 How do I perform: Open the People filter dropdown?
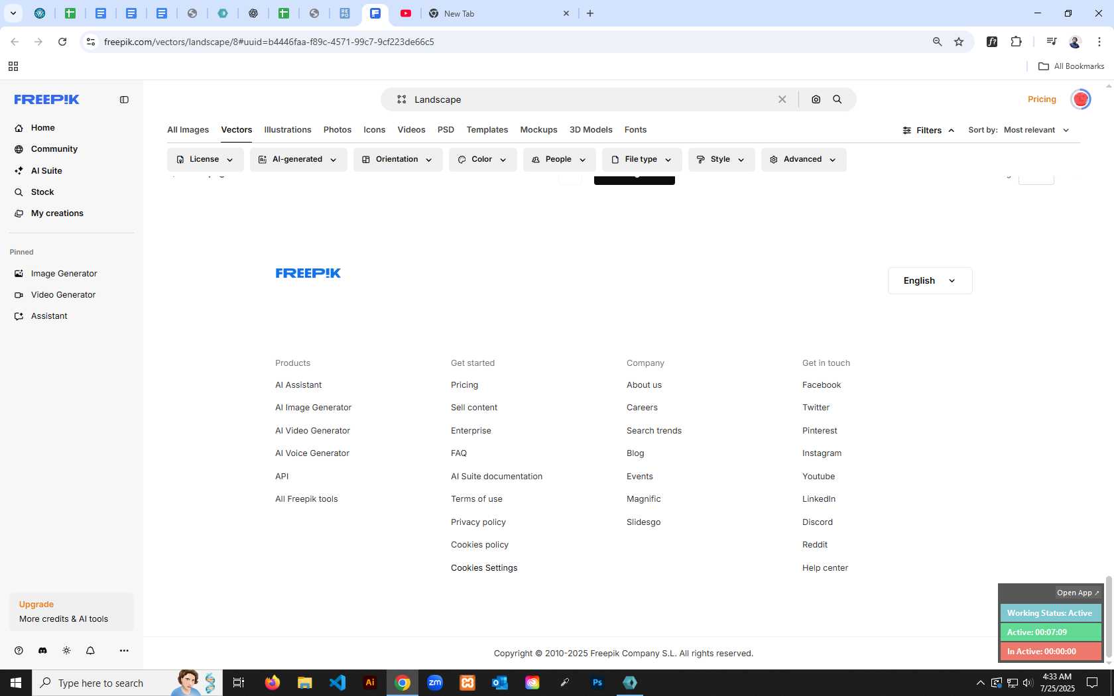click(559, 160)
